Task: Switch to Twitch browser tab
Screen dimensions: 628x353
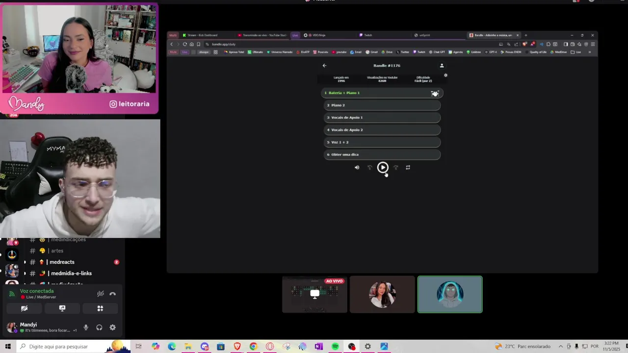Action: coord(383,35)
